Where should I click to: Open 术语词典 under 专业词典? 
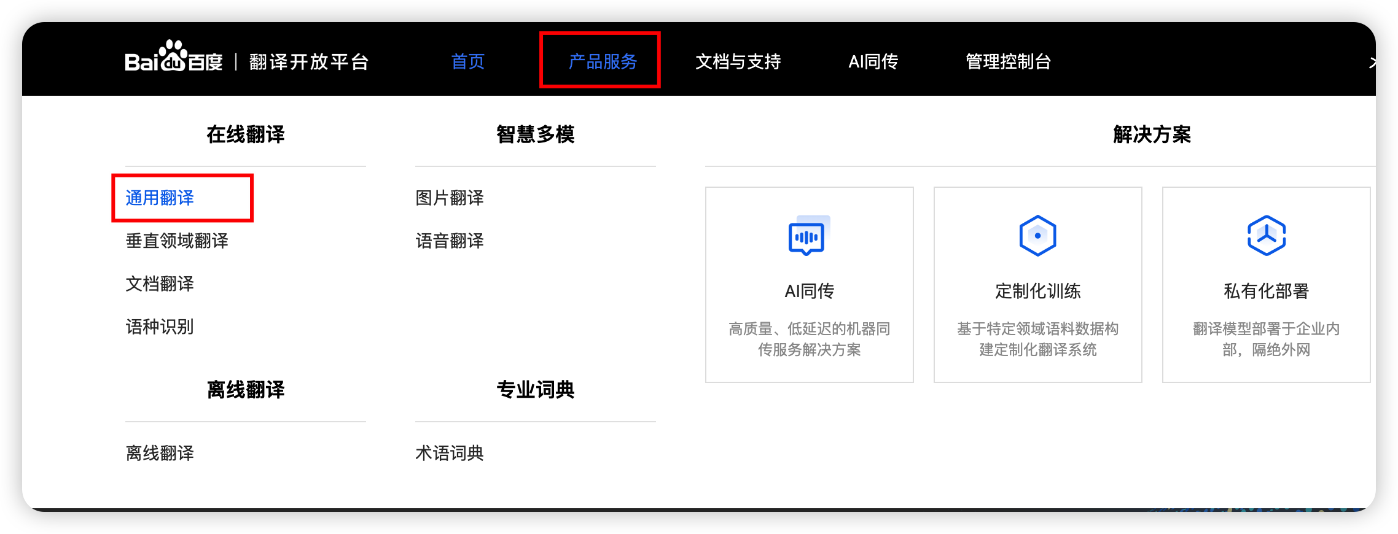(x=450, y=453)
